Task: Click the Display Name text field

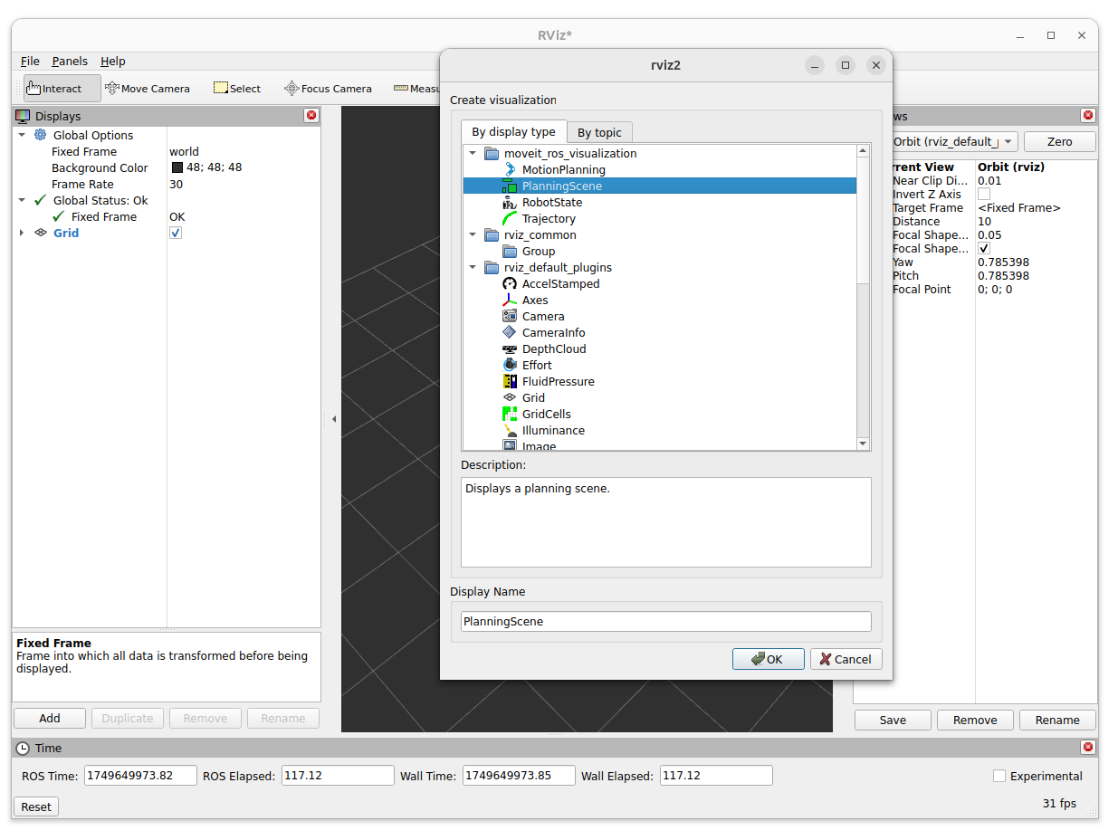Action: (665, 622)
